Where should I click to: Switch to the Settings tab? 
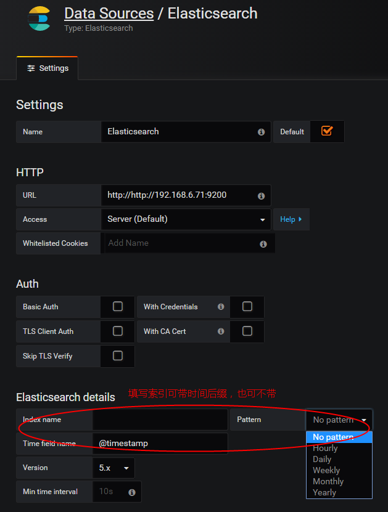[x=47, y=68]
